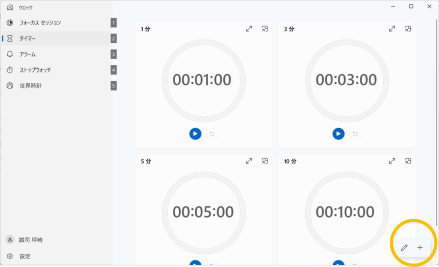
Task: Reset the 3 分 timer
Action: tap(355, 134)
